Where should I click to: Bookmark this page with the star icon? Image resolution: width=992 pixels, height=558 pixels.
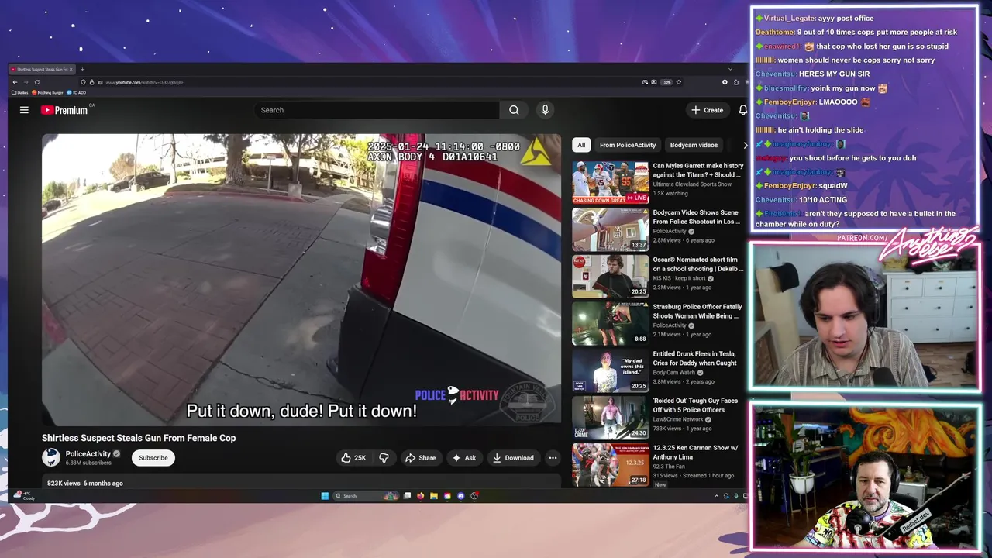(679, 82)
